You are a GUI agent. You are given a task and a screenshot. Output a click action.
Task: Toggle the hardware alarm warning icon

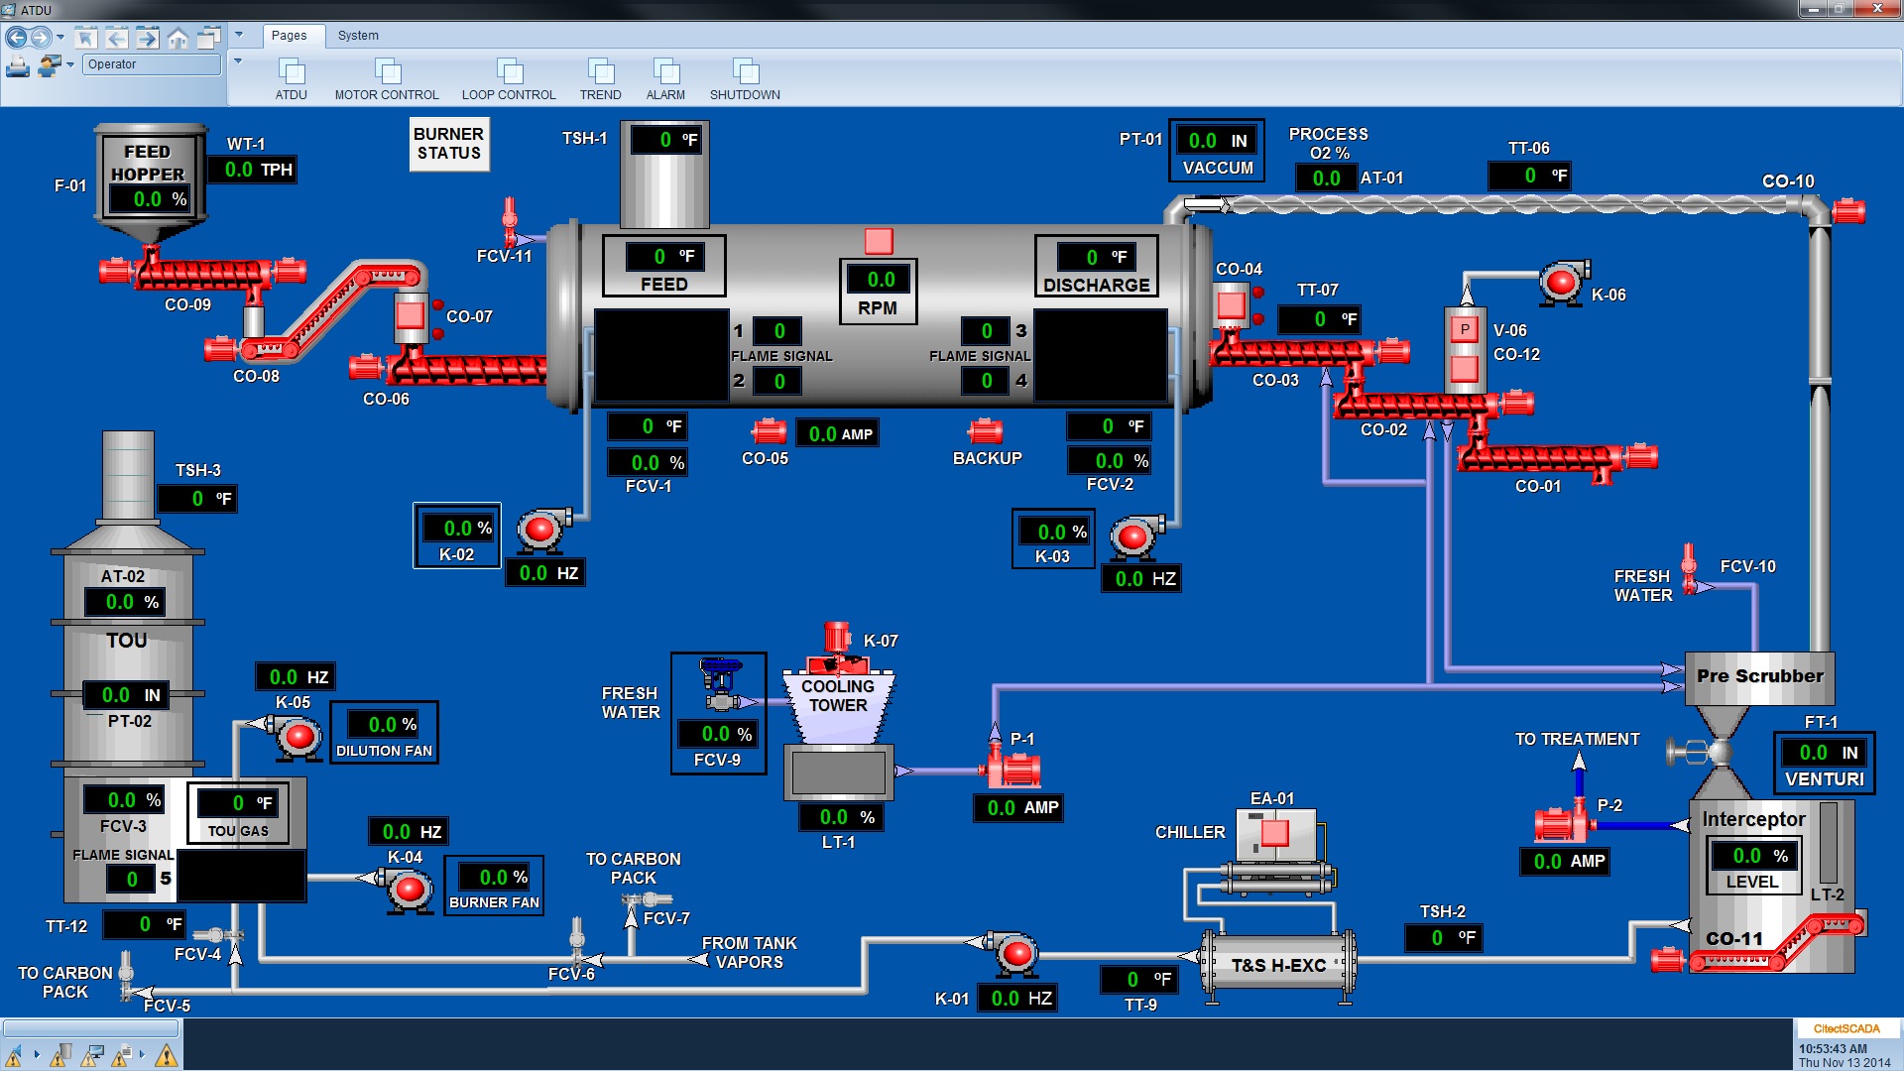(167, 1057)
